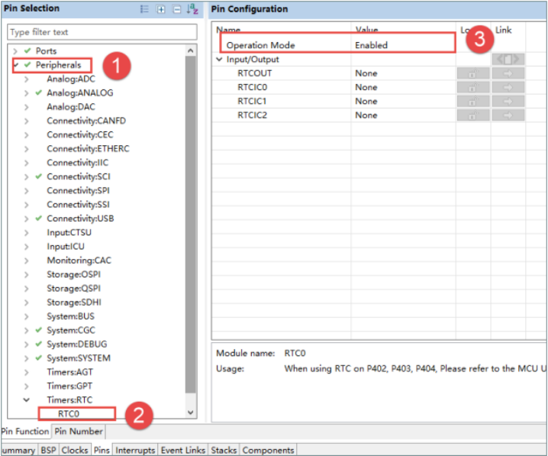Open the Clocks tab

click(x=75, y=450)
